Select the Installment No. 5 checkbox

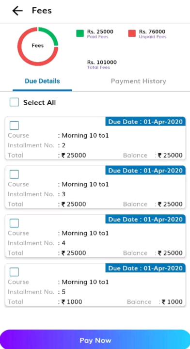point(14,272)
